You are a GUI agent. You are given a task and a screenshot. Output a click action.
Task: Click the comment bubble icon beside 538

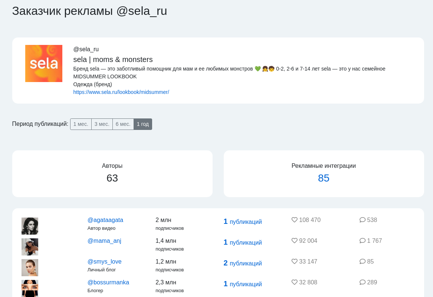(x=362, y=220)
